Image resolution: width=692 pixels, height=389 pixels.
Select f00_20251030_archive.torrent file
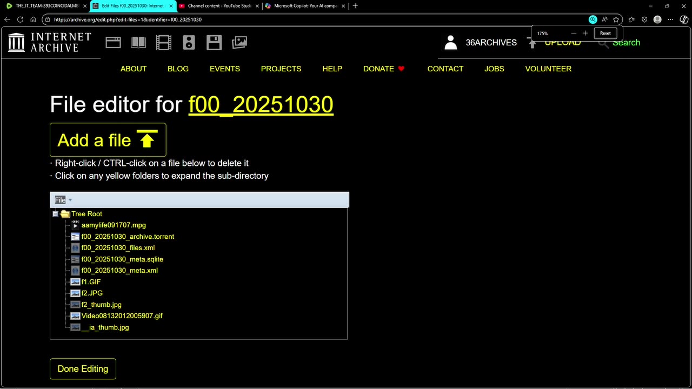[128, 237]
